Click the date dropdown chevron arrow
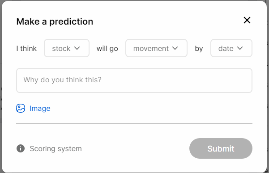This screenshot has height=173, width=269. pyautogui.click(x=240, y=48)
